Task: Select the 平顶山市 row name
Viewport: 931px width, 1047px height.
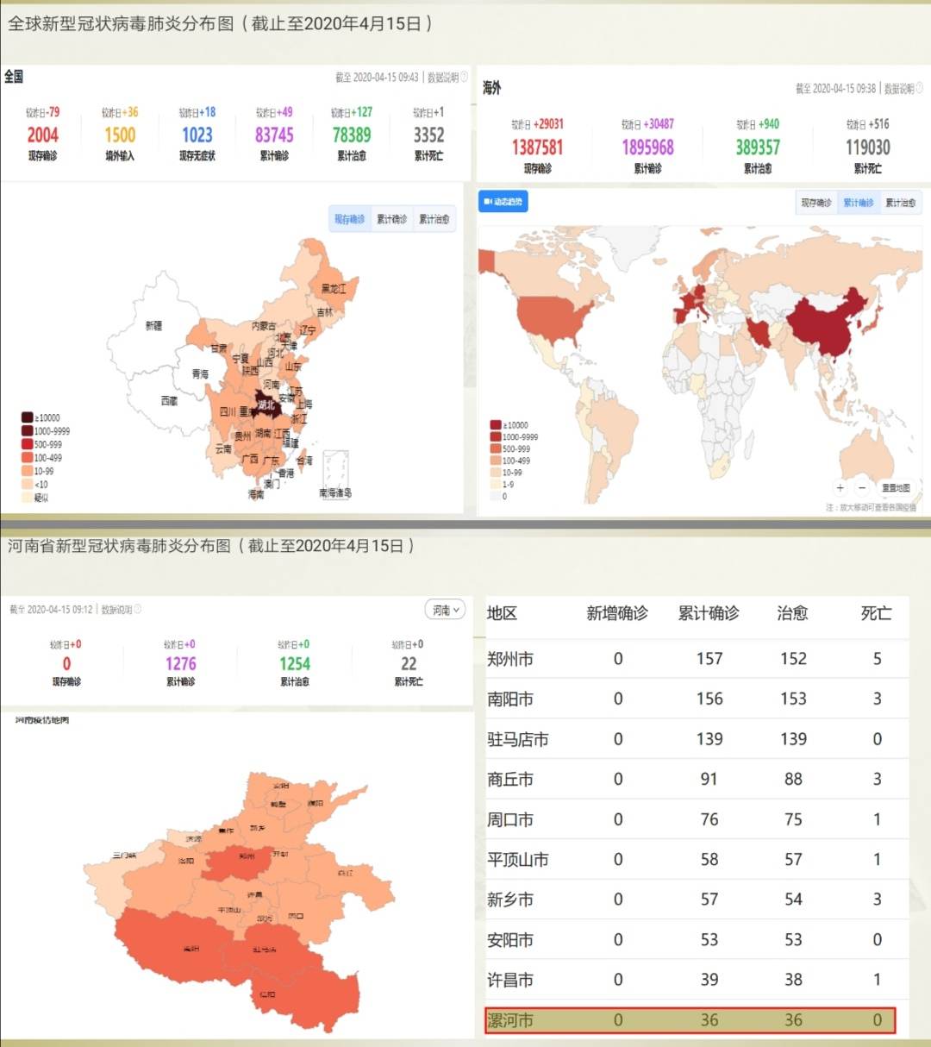Action: [518, 860]
